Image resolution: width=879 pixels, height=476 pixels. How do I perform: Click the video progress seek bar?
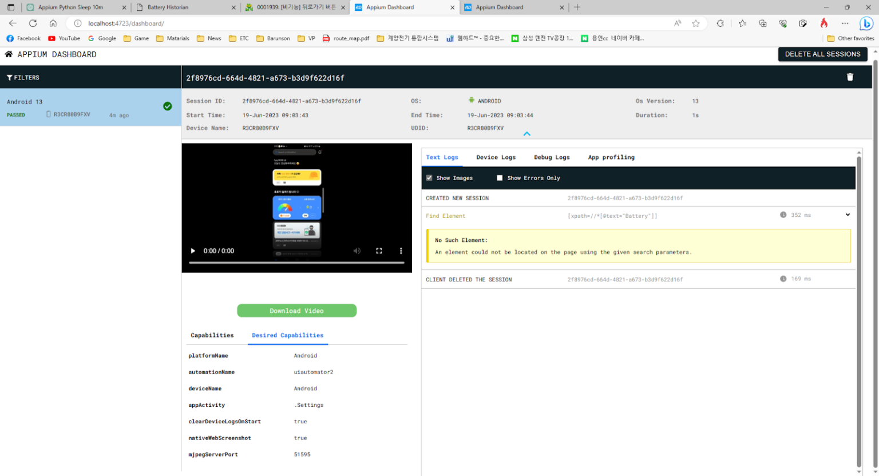296,263
